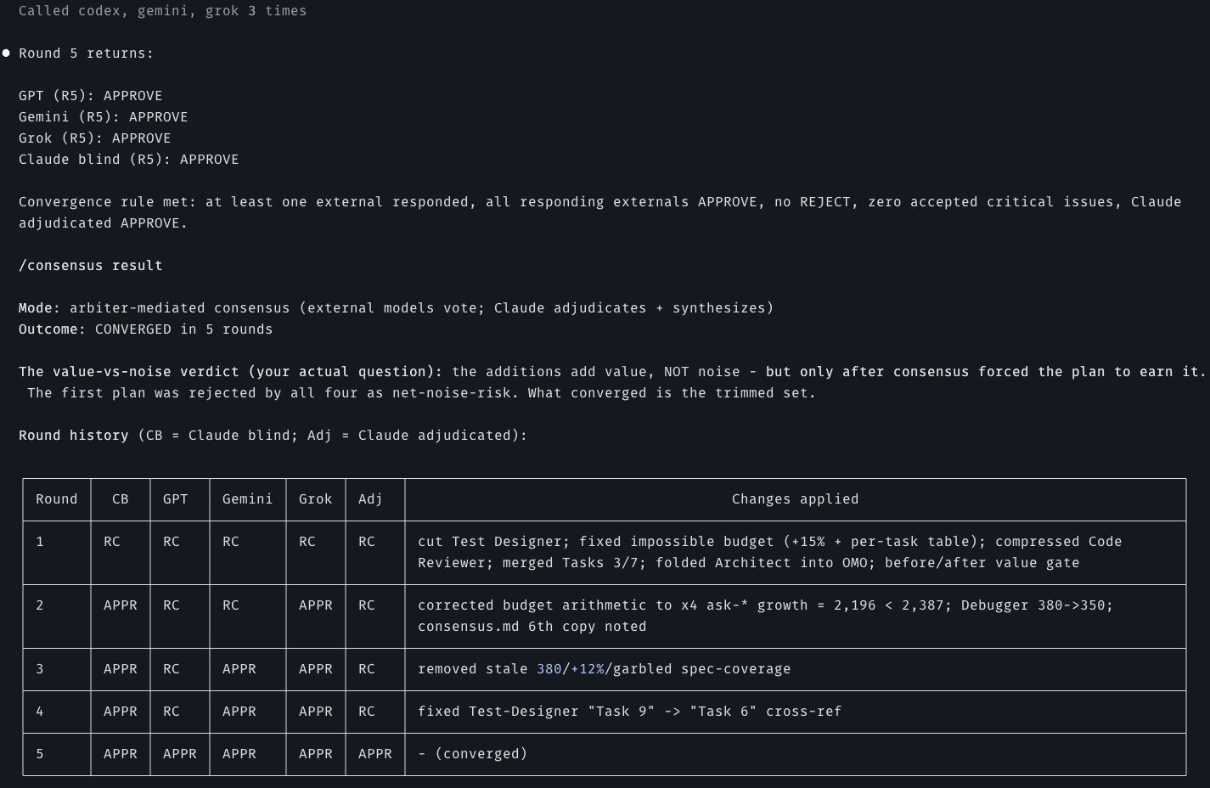This screenshot has height=788, width=1210.
Task: Click the round 5 Adj 'APPR' cell
Action: pos(374,754)
